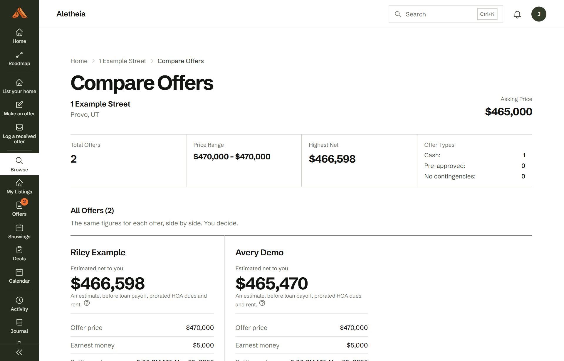The width and height of the screenshot is (564, 361).
Task: Click the 1 Example Street breadcrumb
Action: click(122, 61)
